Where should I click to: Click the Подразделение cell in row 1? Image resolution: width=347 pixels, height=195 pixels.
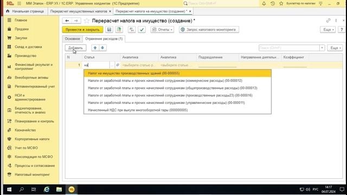coord(217,65)
